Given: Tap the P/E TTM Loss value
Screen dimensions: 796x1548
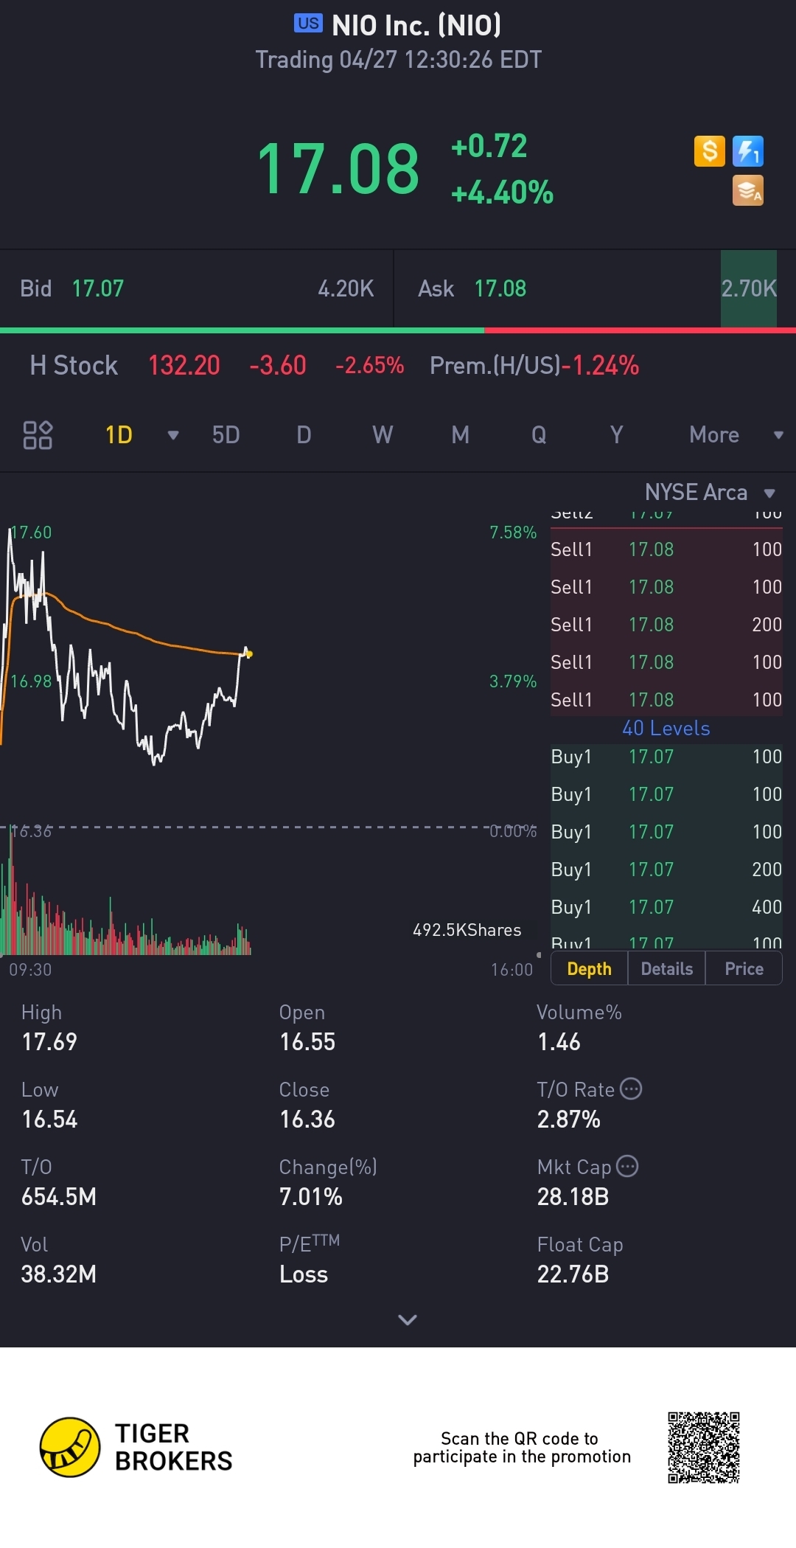Looking at the screenshot, I should [x=304, y=1274].
